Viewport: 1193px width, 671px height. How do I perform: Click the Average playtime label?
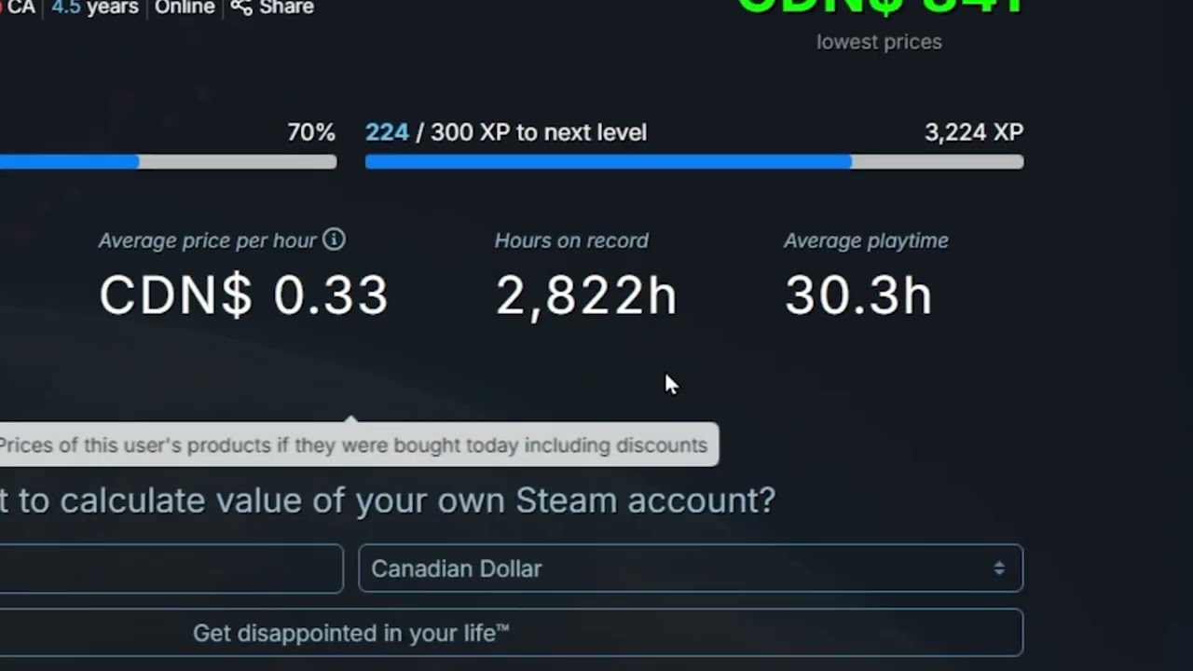(x=866, y=240)
